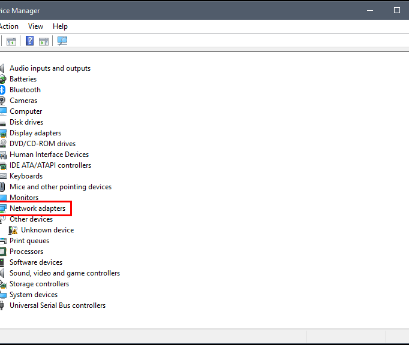Screen dimensions: 409x345
Task: Select the Print queues category
Action: point(29,241)
